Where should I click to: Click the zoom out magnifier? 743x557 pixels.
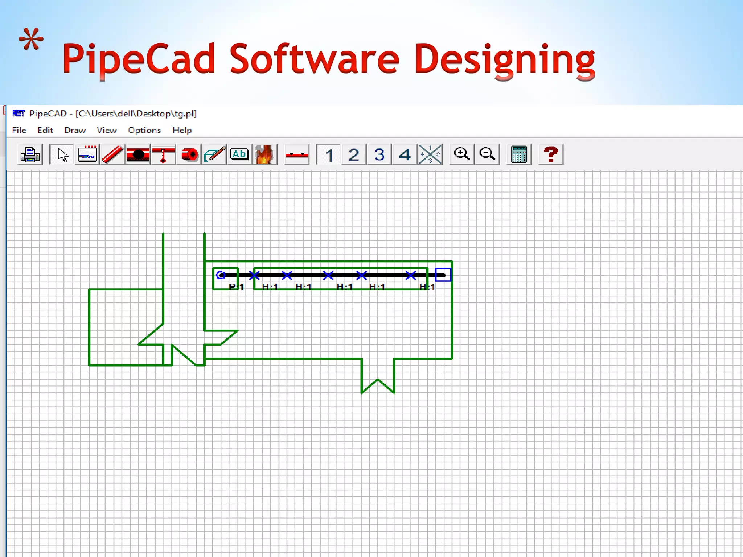[x=487, y=155]
